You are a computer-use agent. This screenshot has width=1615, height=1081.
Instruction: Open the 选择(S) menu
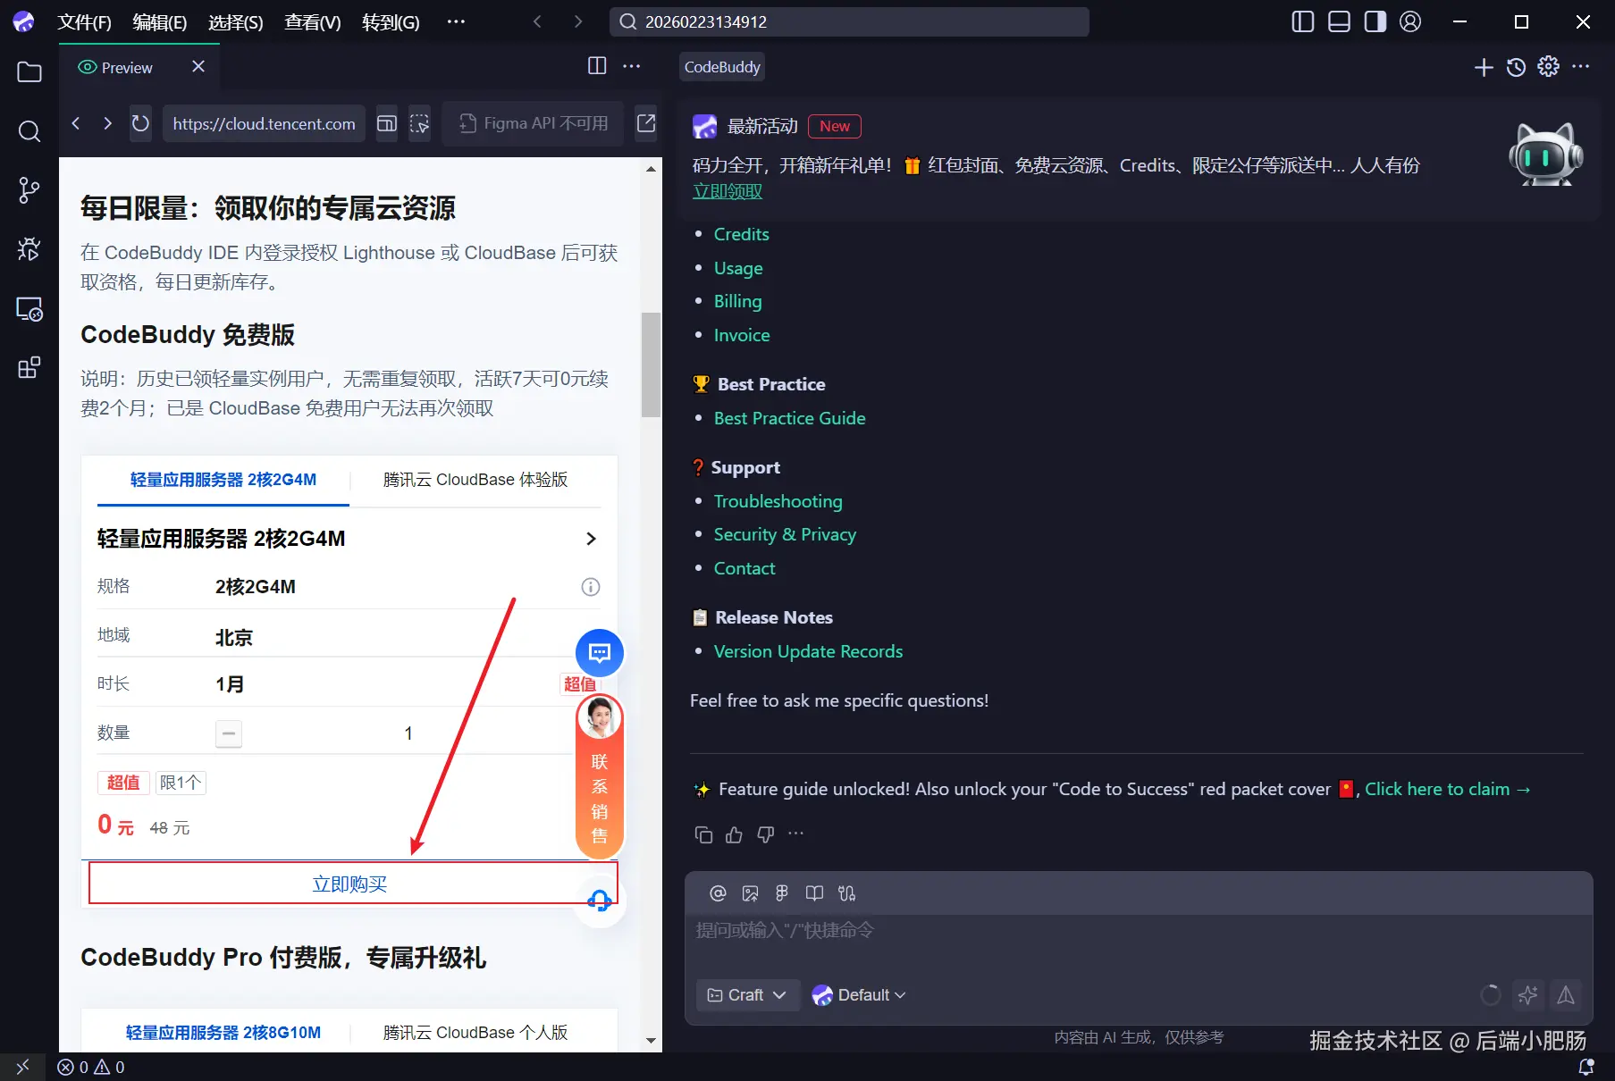pyautogui.click(x=236, y=22)
